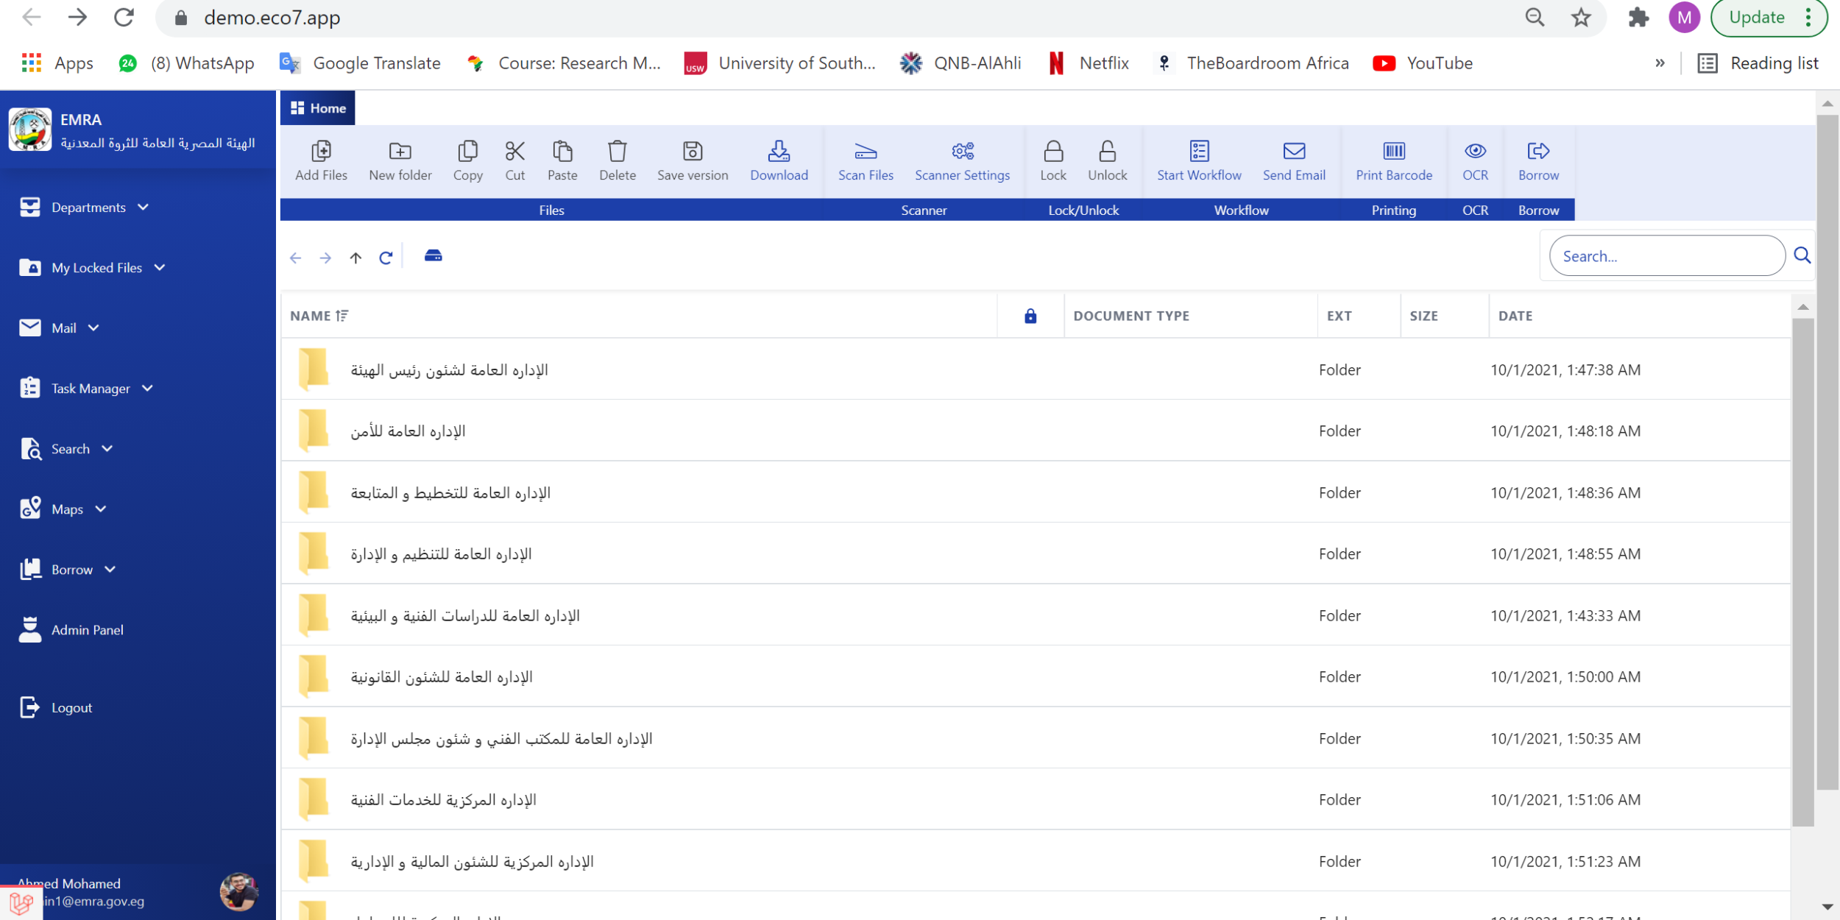Go back in the file browser

pyautogui.click(x=296, y=258)
